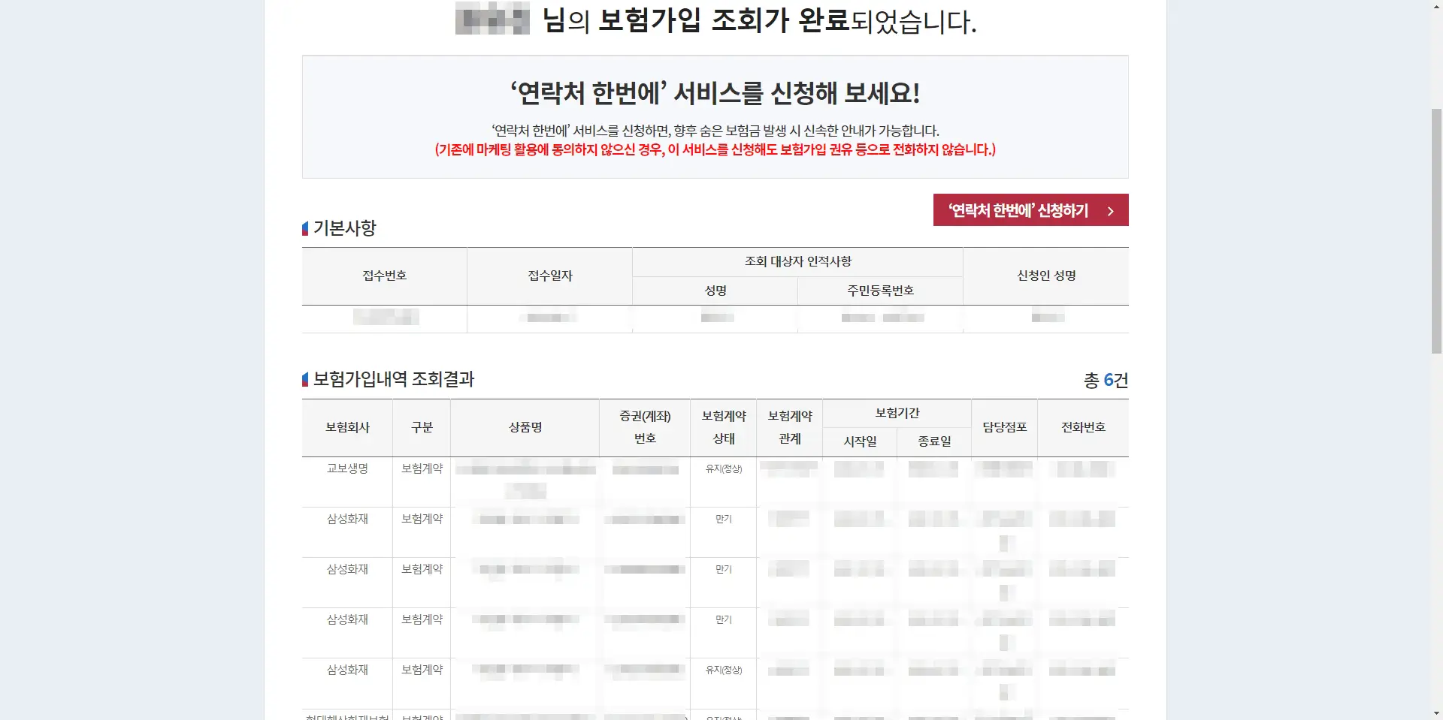The height and width of the screenshot is (720, 1443).
Task: Click the 기본사항 section title
Action: click(344, 228)
